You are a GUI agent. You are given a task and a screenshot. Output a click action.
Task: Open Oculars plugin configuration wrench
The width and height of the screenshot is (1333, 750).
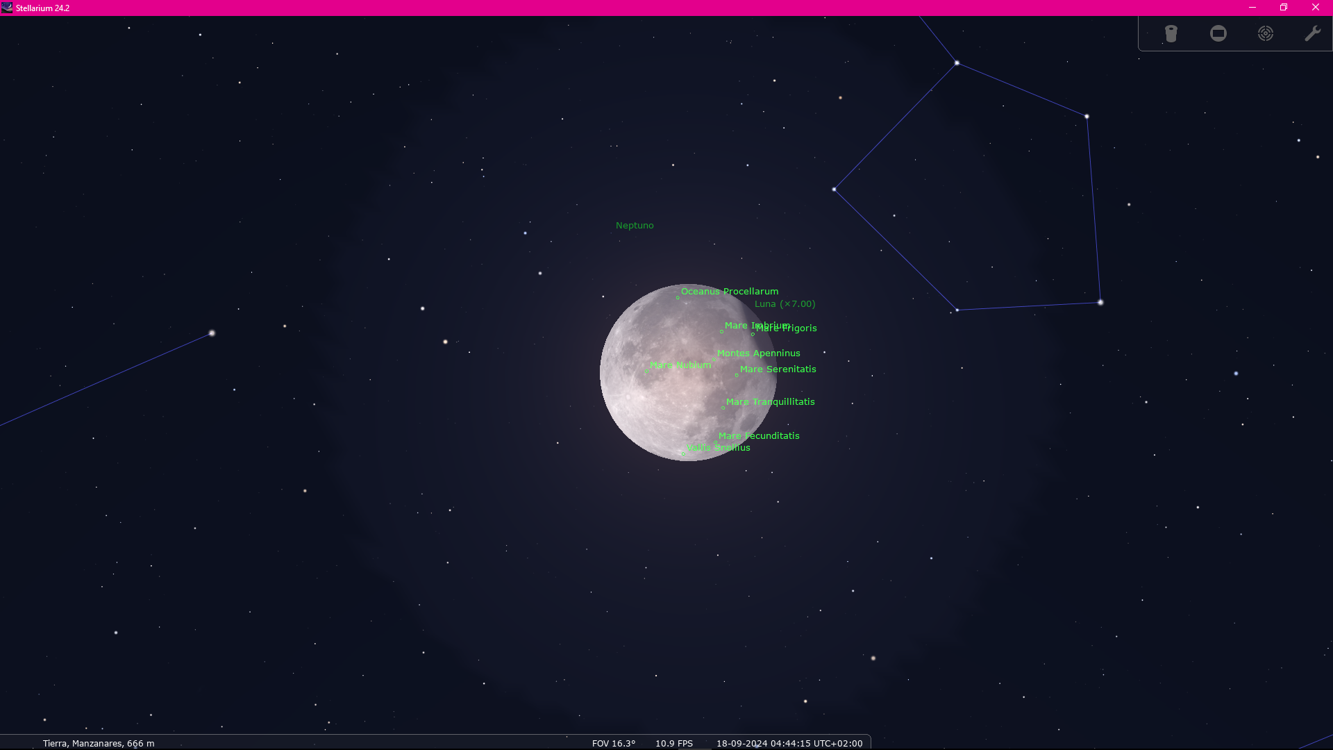(1312, 33)
